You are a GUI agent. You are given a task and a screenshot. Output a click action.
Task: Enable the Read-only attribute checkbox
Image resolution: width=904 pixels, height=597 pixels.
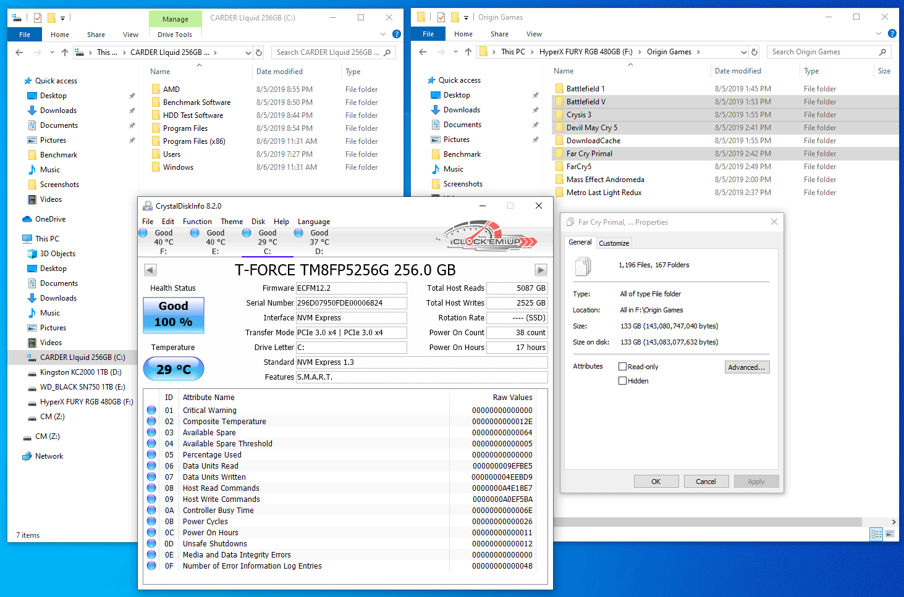click(623, 367)
